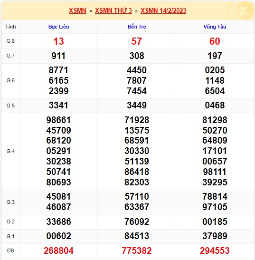Click the G.6 number 7807

(x=137, y=80)
